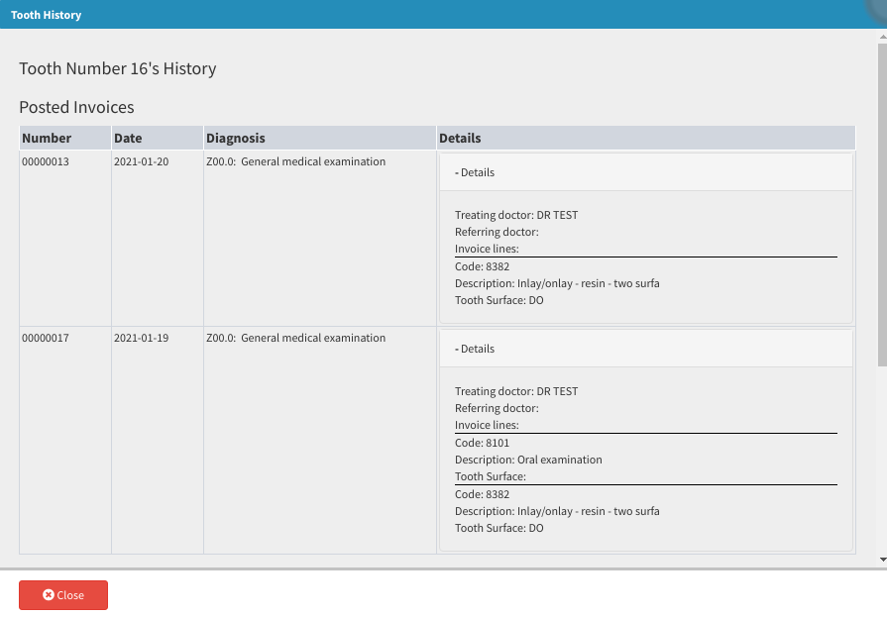This screenshot has height=617, width=887.
Task: Click the diagnosis of invoice 00000017
Action: 295,338
